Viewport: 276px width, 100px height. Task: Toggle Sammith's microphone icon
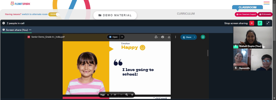pyautogui.click(x=236, y=68)
